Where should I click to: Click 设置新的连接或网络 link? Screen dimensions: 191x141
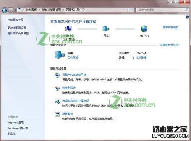[x=74, y=75]
